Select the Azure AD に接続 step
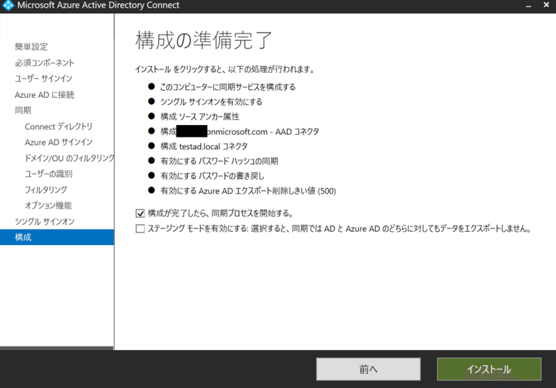This screenshot has width=556, height=388. pos(44,95)
